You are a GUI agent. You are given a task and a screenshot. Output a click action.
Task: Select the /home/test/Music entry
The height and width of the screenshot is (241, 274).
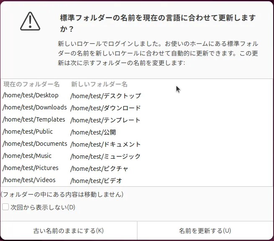27,156
